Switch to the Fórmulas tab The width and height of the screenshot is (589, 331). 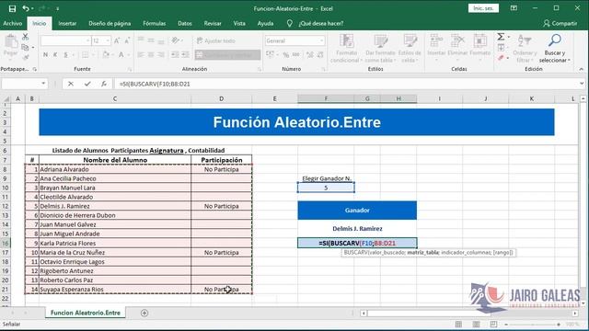click(154, 23)
